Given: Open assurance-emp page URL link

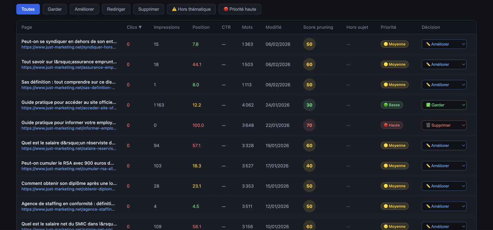Looking at the screenshot, I should coord(69,67).
